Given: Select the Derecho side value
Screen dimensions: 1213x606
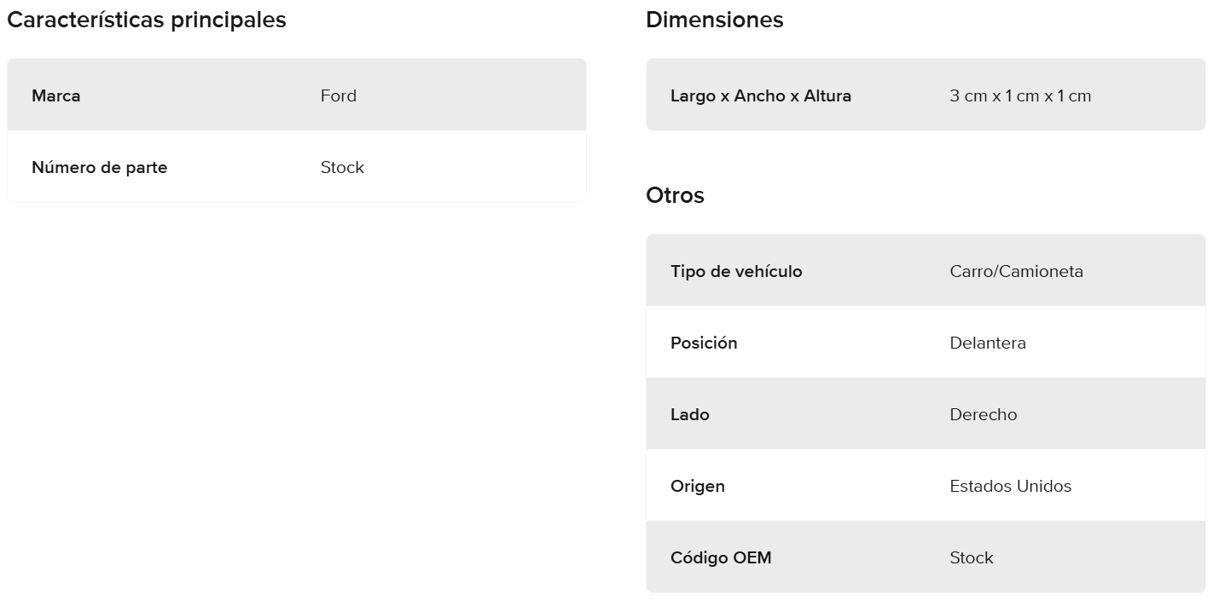Looking at the screenshot, I should 984,414.
